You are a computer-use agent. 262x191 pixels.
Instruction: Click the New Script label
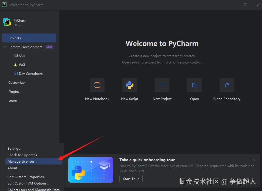pos(129,99)
